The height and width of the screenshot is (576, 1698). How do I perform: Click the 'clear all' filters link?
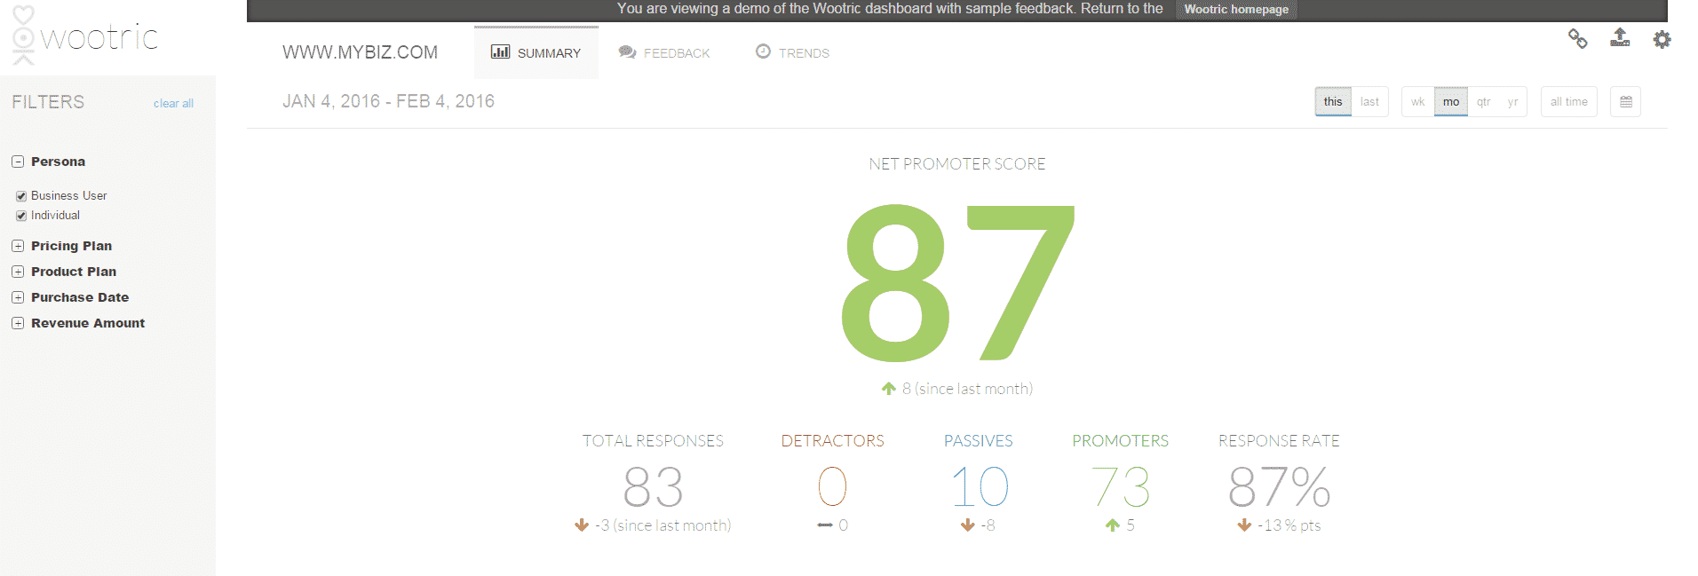(x=173, y=104)
